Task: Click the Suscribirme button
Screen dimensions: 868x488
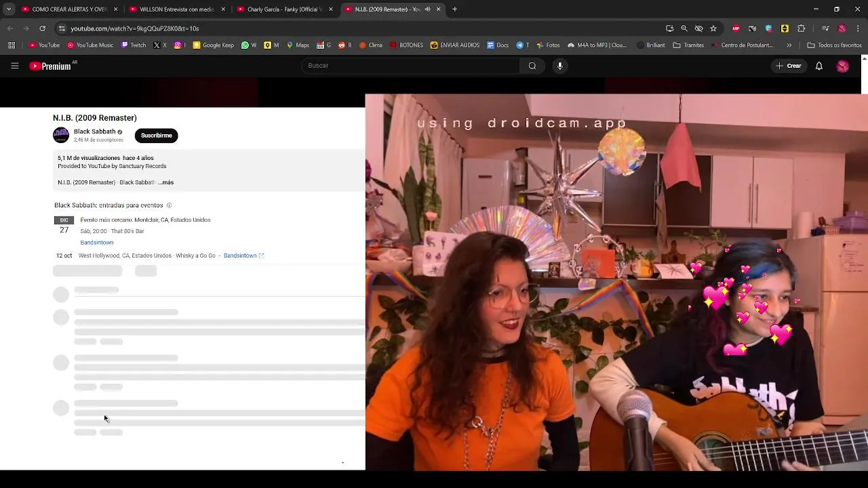Action: pos(156,136)
